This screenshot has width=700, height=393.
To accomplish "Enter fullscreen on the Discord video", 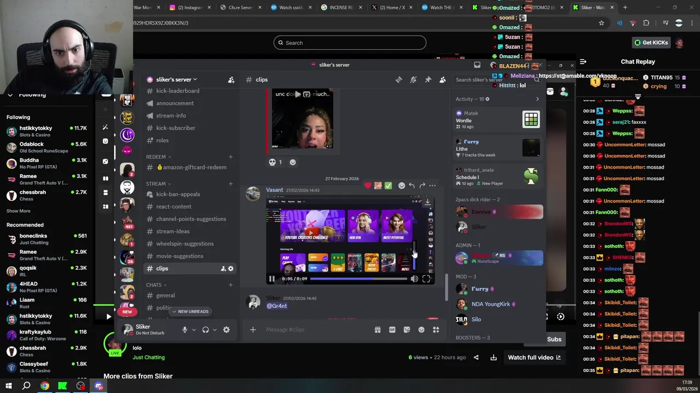I will (426, 279).
